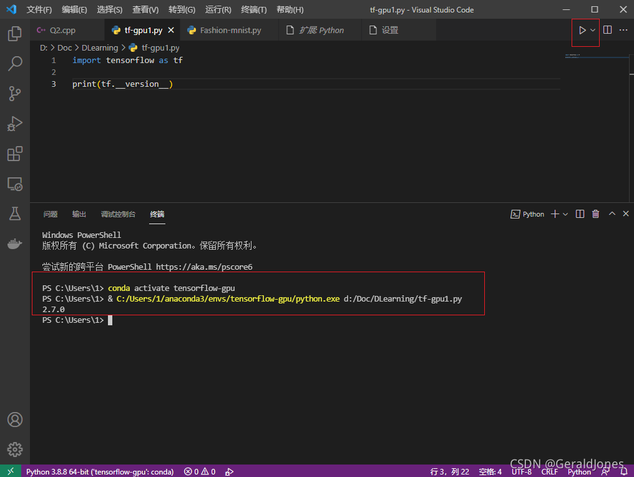Screen dimensions: 634x477
Task: Open the Search view in activity bar
Action: pyautogui.click(x=15, y=64)
